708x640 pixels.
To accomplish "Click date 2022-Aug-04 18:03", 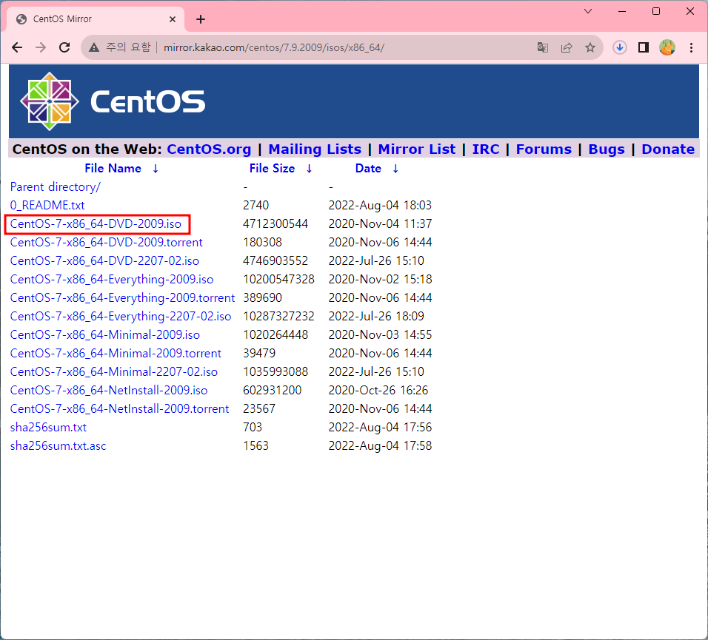I will tap(380, 205).
